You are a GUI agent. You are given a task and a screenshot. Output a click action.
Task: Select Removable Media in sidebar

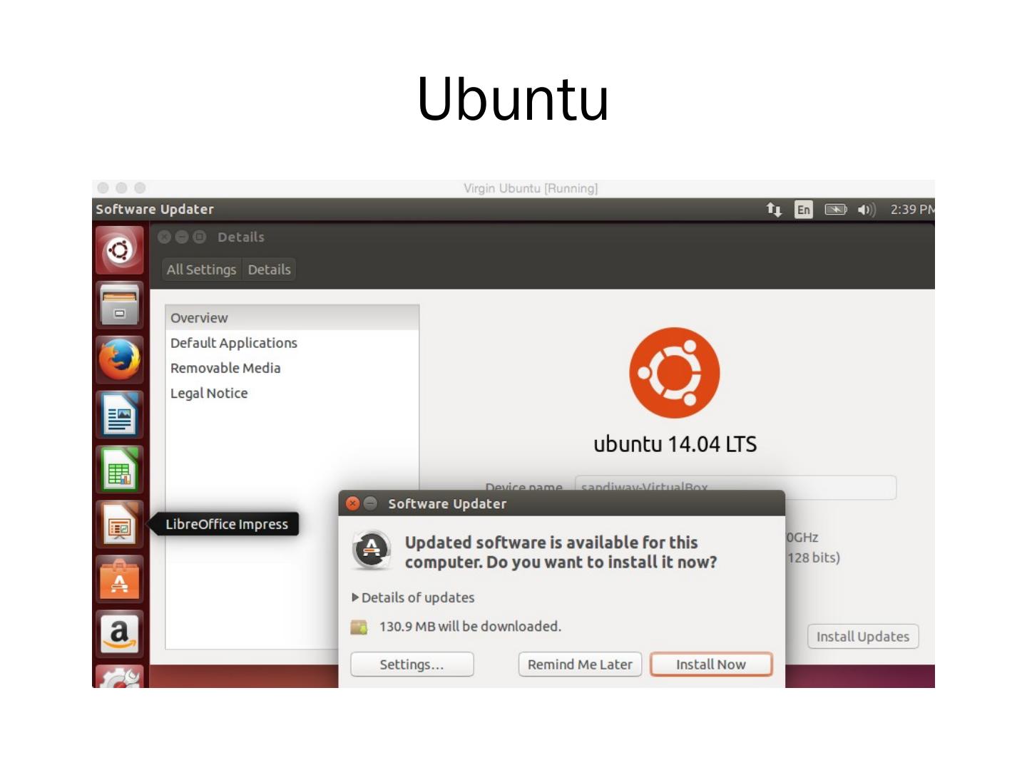pos(292,368)
